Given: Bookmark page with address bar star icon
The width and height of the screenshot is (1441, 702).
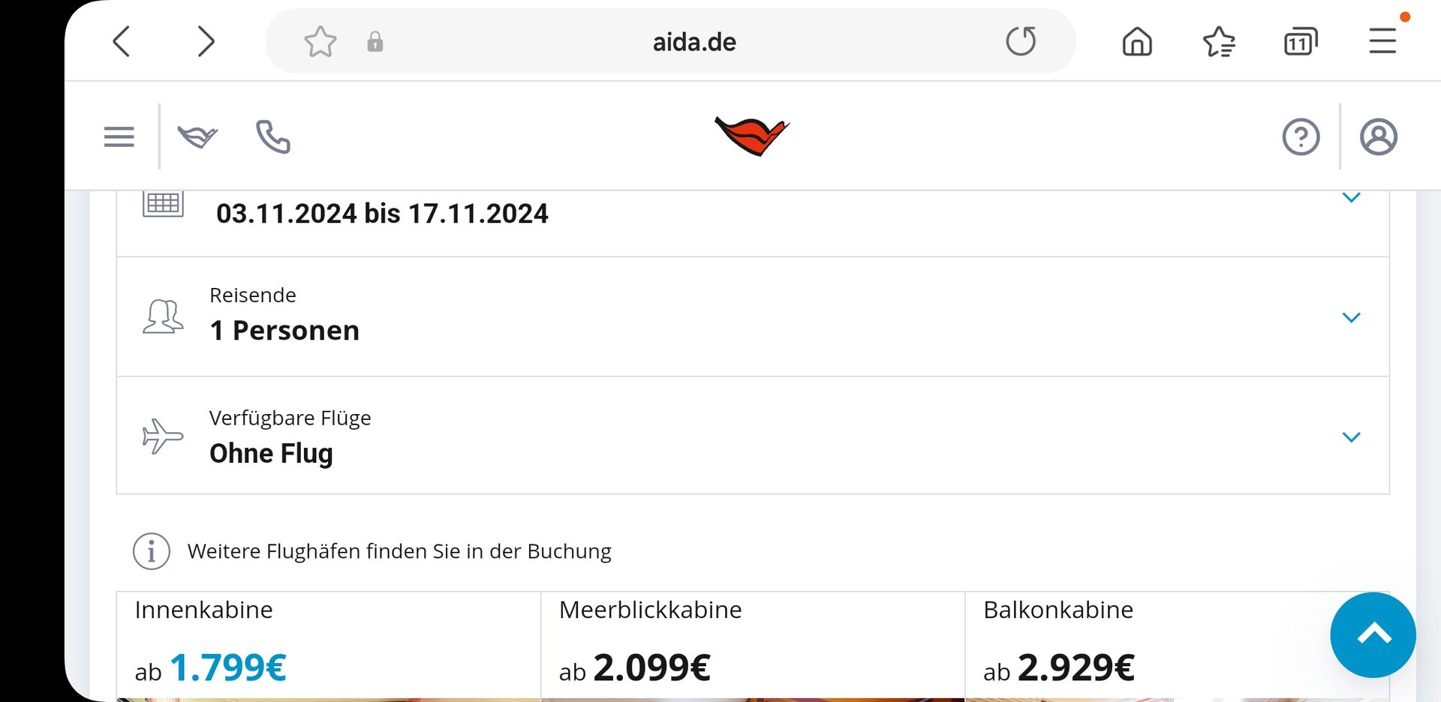Looking at the screenshot, I should [x=320, y=42].
